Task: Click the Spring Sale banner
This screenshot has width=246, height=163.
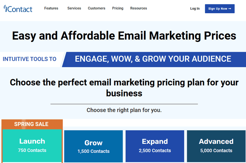Action: point(31,124)
